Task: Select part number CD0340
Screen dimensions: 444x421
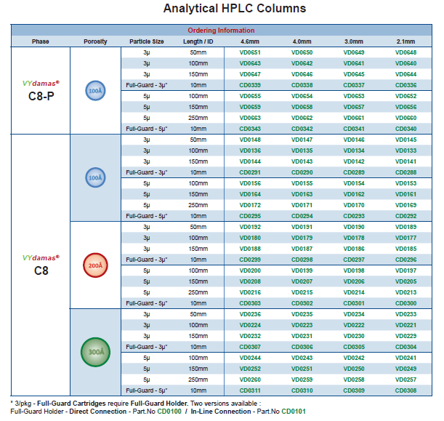Action: pos(405,129)
